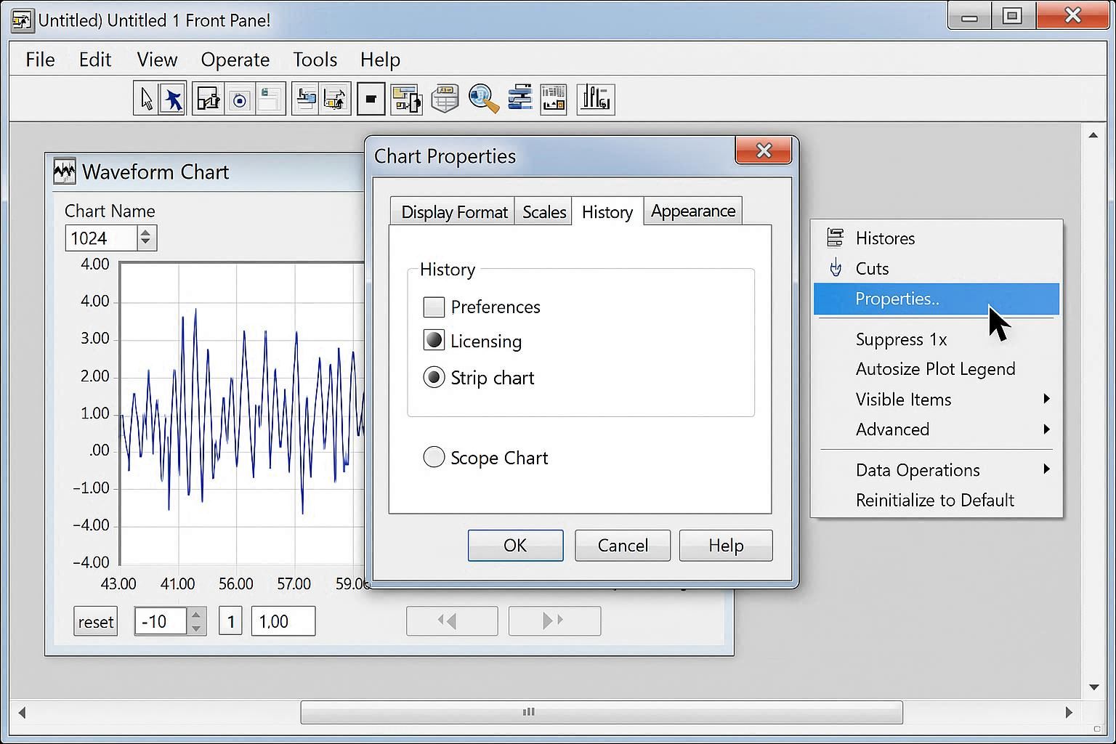
Task: Select the Strip chart radio button
Action: (x=434, y=377)
